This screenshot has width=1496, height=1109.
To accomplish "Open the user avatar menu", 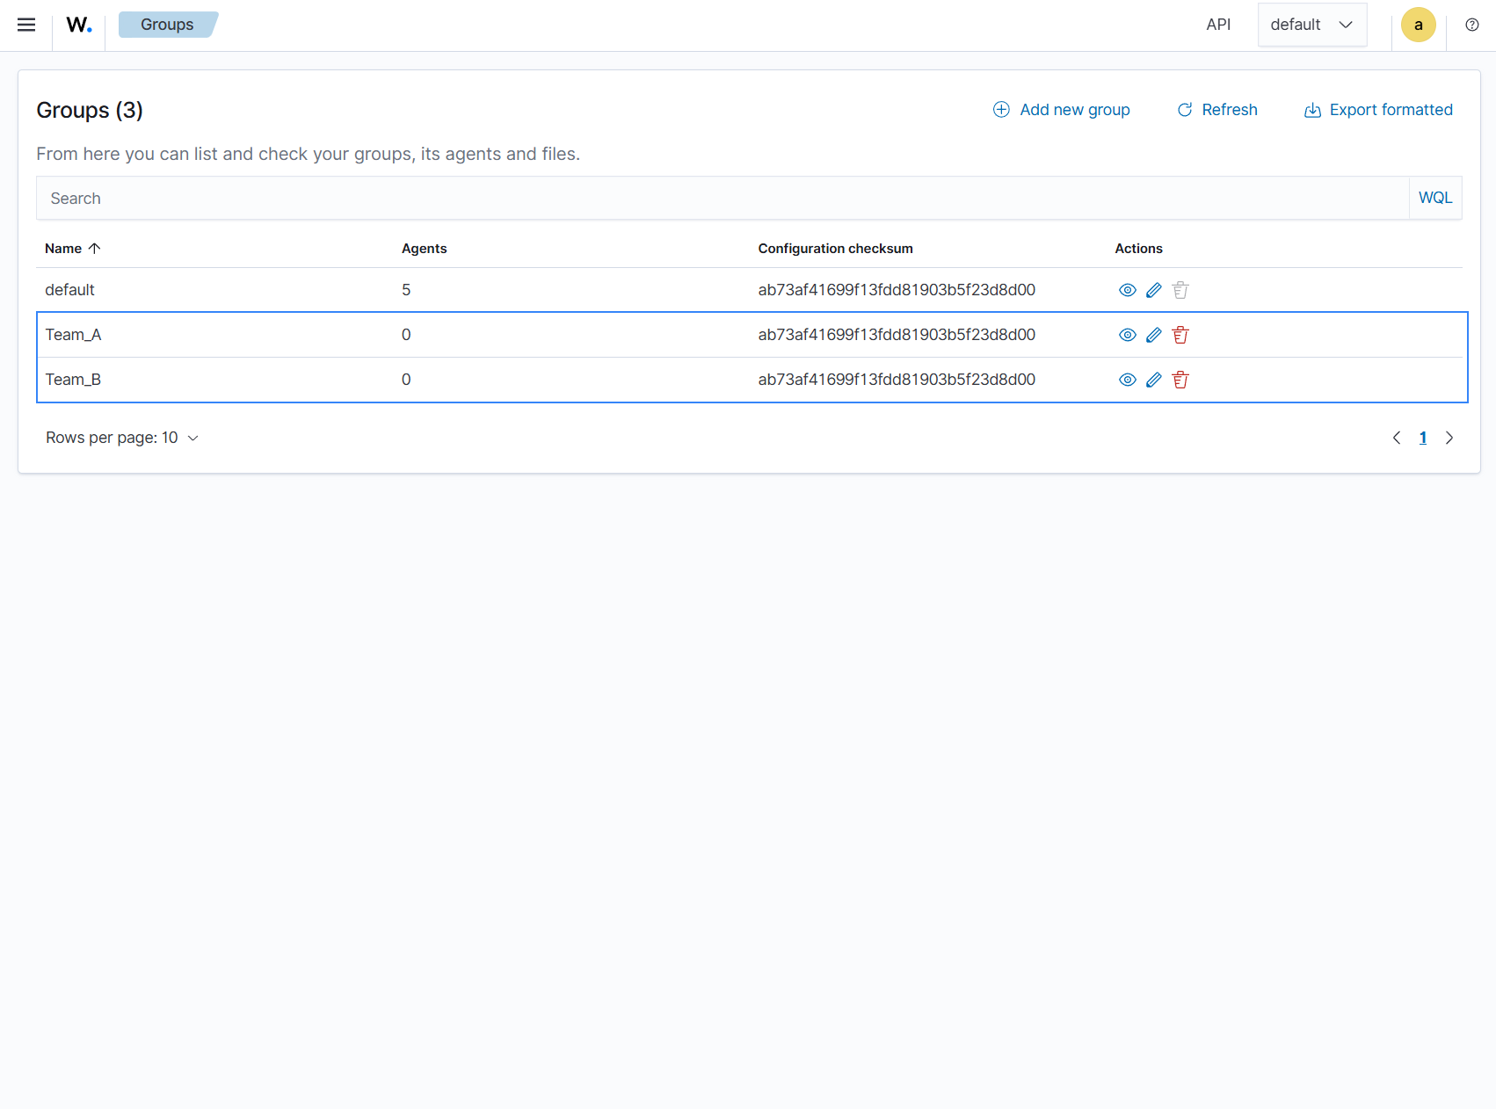I will click(1418, 25).
